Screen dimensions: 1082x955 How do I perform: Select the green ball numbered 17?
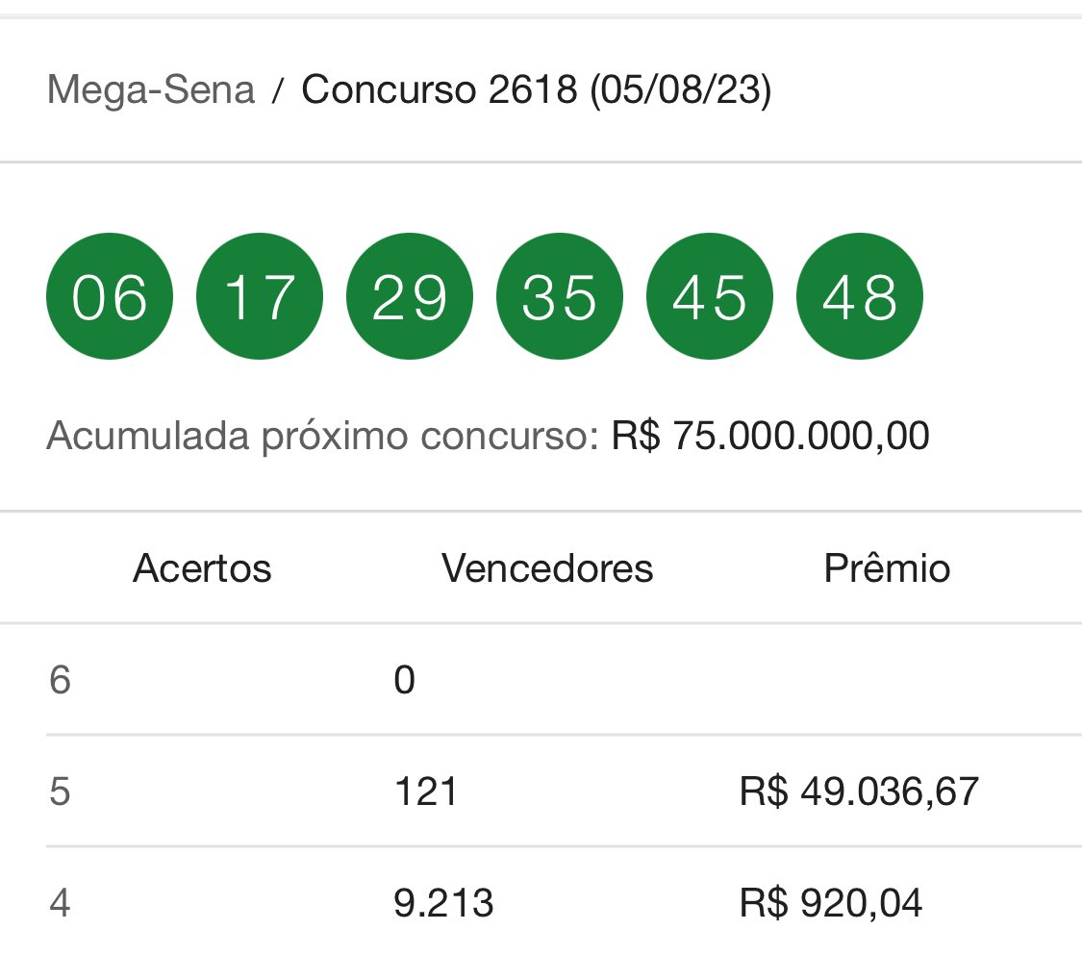(260, 296)
